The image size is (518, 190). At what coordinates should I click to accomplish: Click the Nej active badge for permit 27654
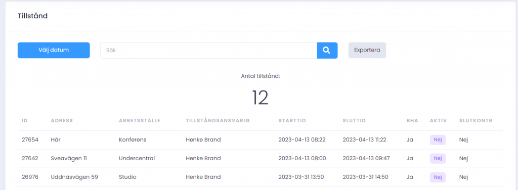(x=438, y=139)
